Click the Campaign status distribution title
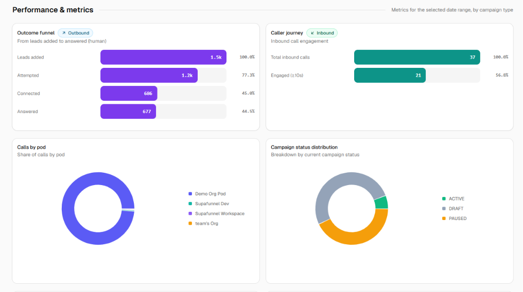Viewport: 523px width, 292px height. coord(304,147)
